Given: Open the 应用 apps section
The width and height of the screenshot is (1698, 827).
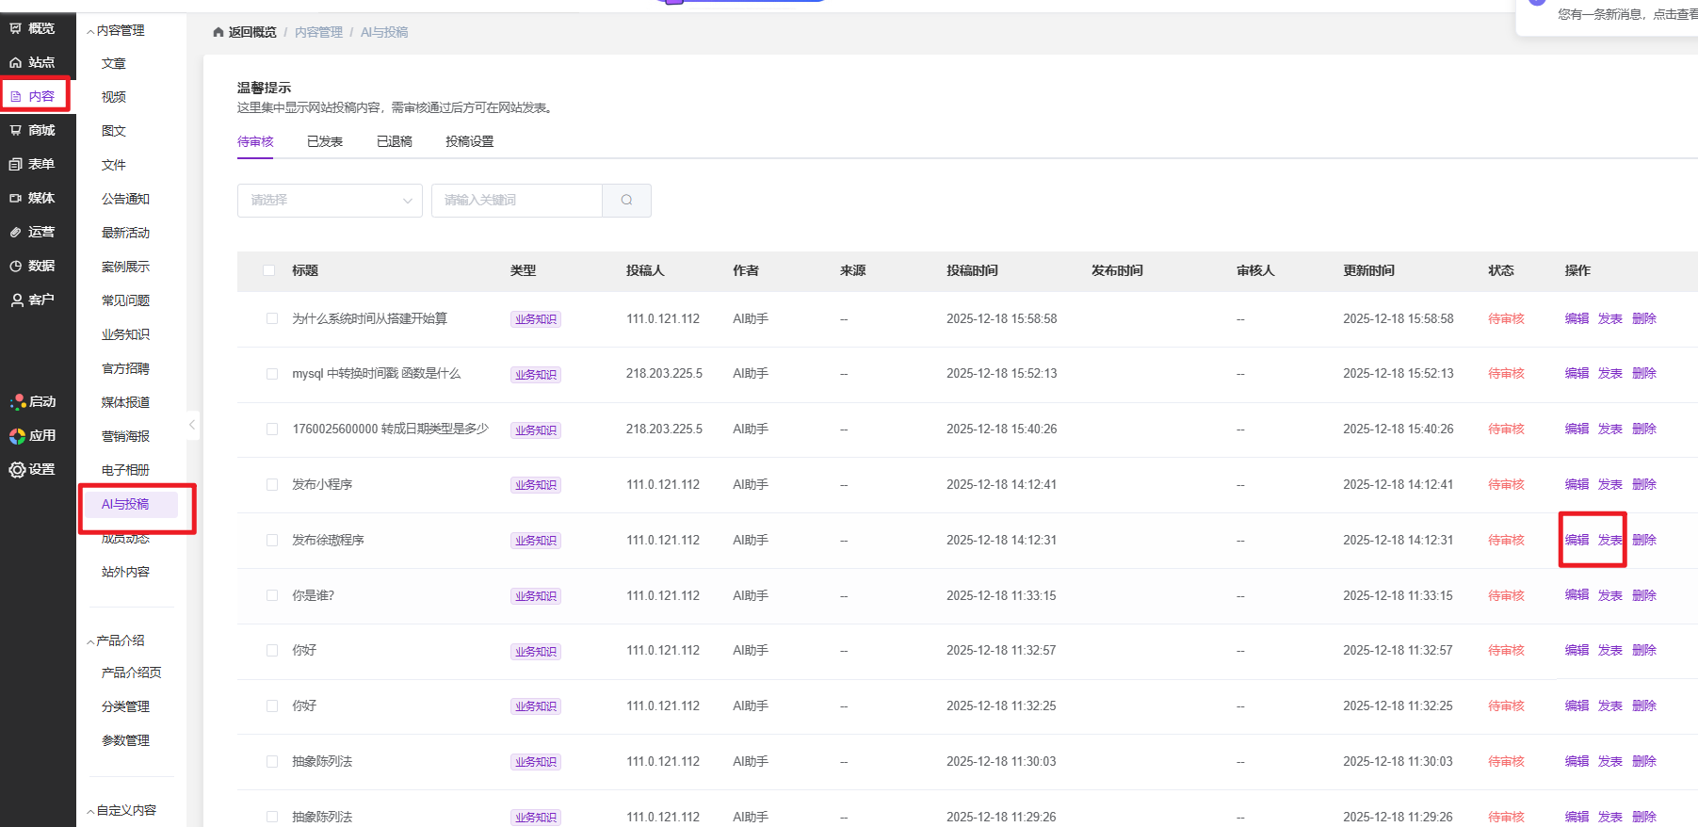Looking at the screenshot, I should coord(32,435).
